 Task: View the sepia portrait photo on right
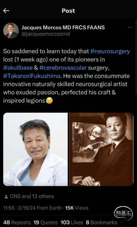(x=101, y=149)
